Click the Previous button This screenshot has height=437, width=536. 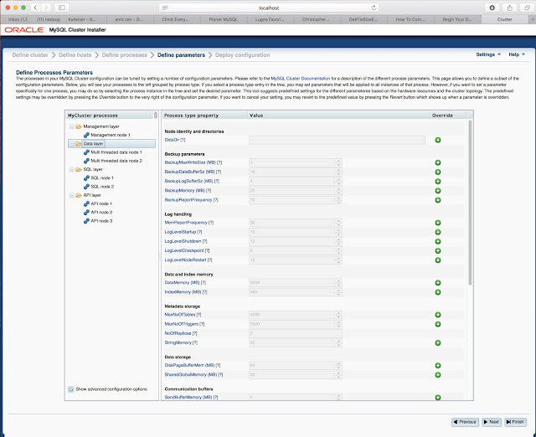click(x=465, y=422)
